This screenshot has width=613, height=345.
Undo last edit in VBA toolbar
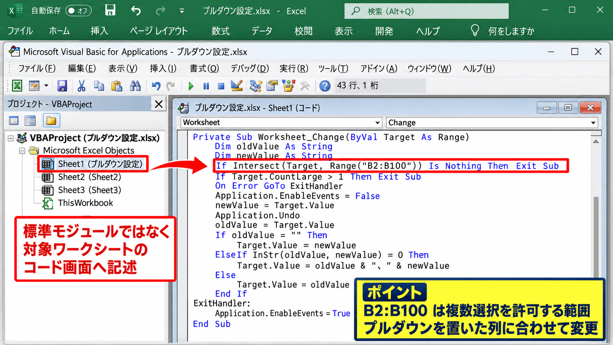[156, 86]
